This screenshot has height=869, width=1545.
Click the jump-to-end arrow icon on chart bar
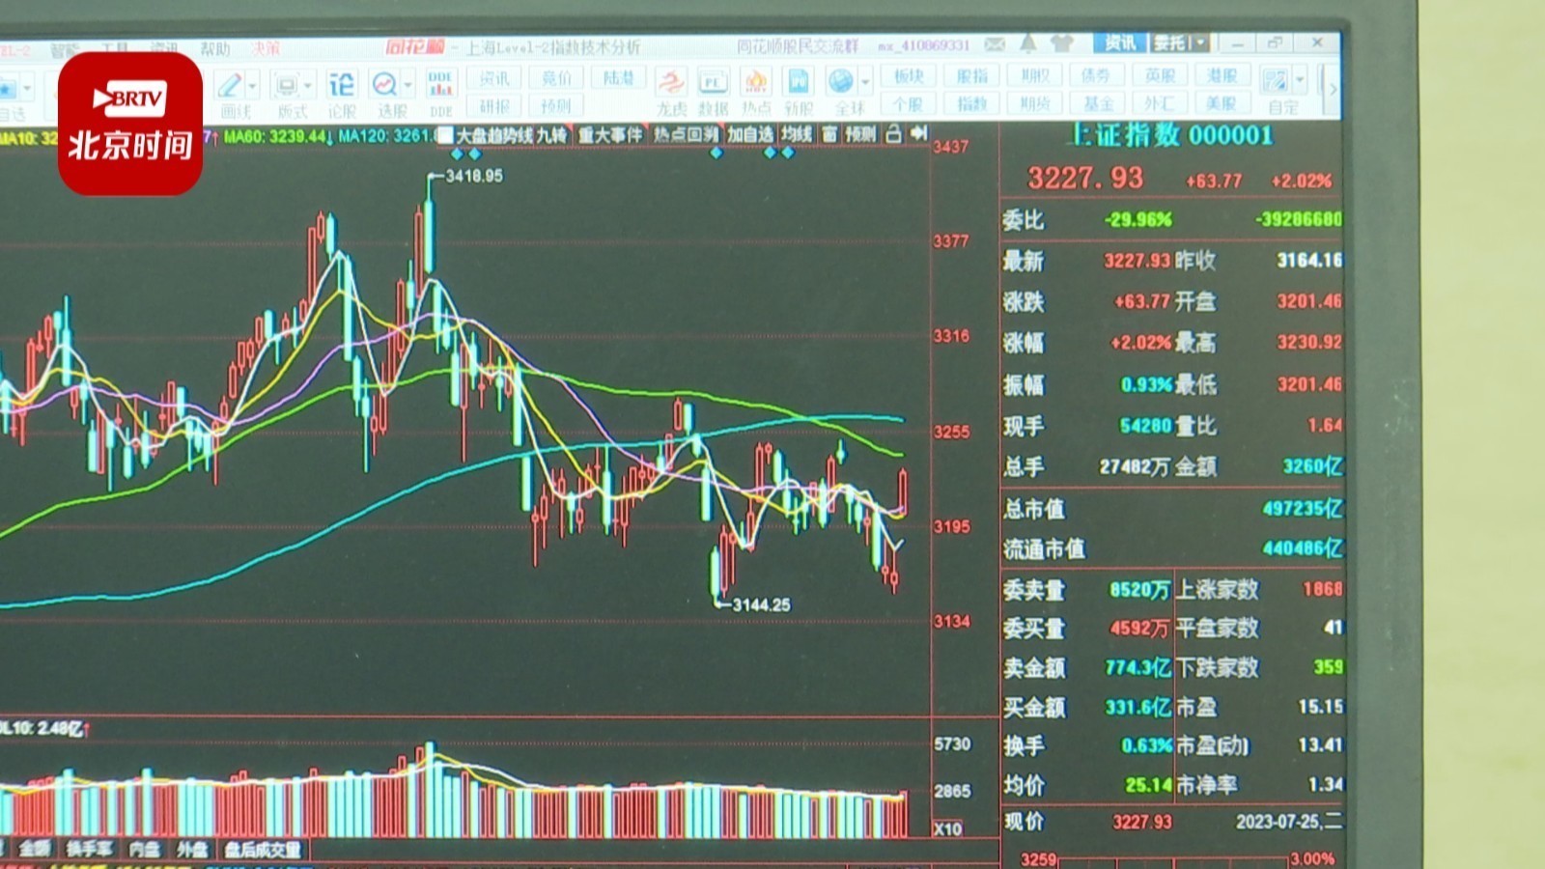[918, 132]
